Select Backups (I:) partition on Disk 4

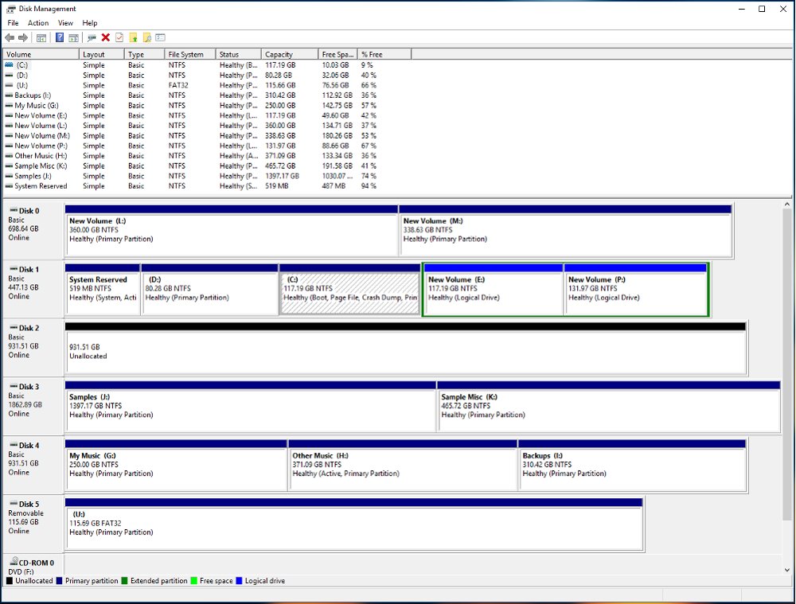tap(633, 466)
